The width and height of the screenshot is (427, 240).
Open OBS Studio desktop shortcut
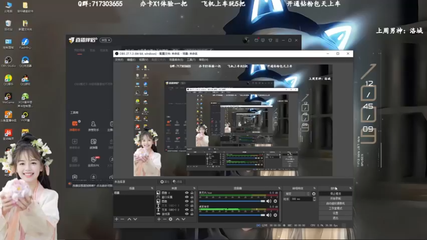coord(8,62)
